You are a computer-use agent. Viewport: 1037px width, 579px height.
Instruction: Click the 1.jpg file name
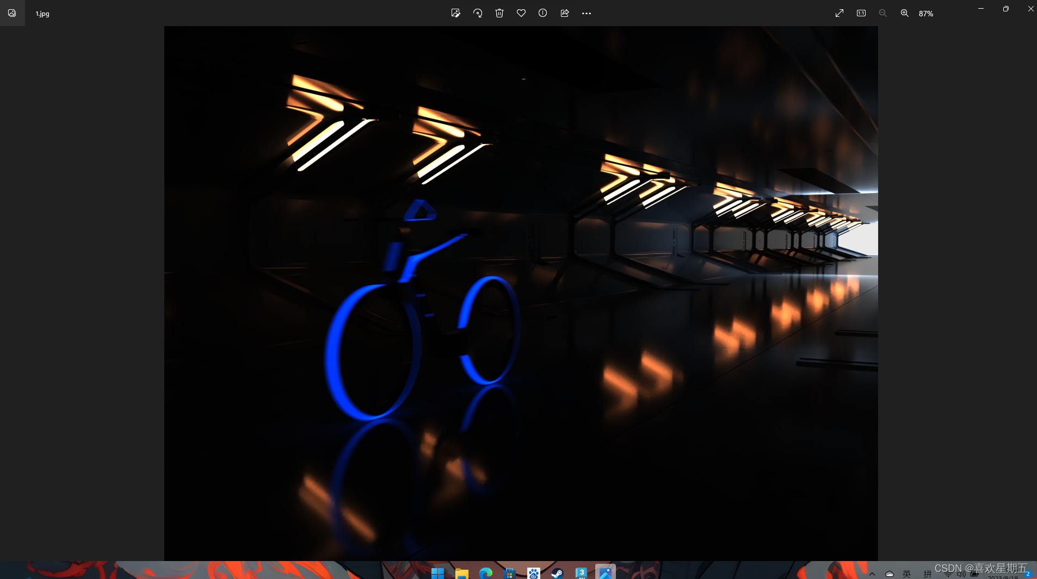(x=42, y=14)
